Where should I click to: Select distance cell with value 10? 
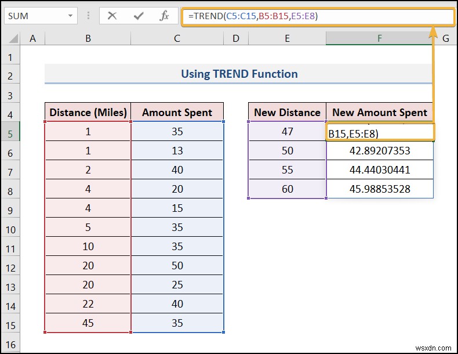pos(88,246)
